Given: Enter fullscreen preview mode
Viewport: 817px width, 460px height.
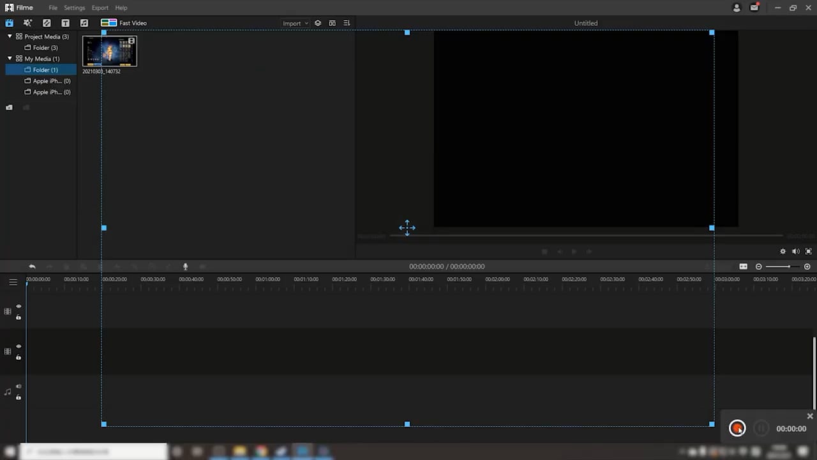Looking at the screenshot, I should (x=809, y=252).
